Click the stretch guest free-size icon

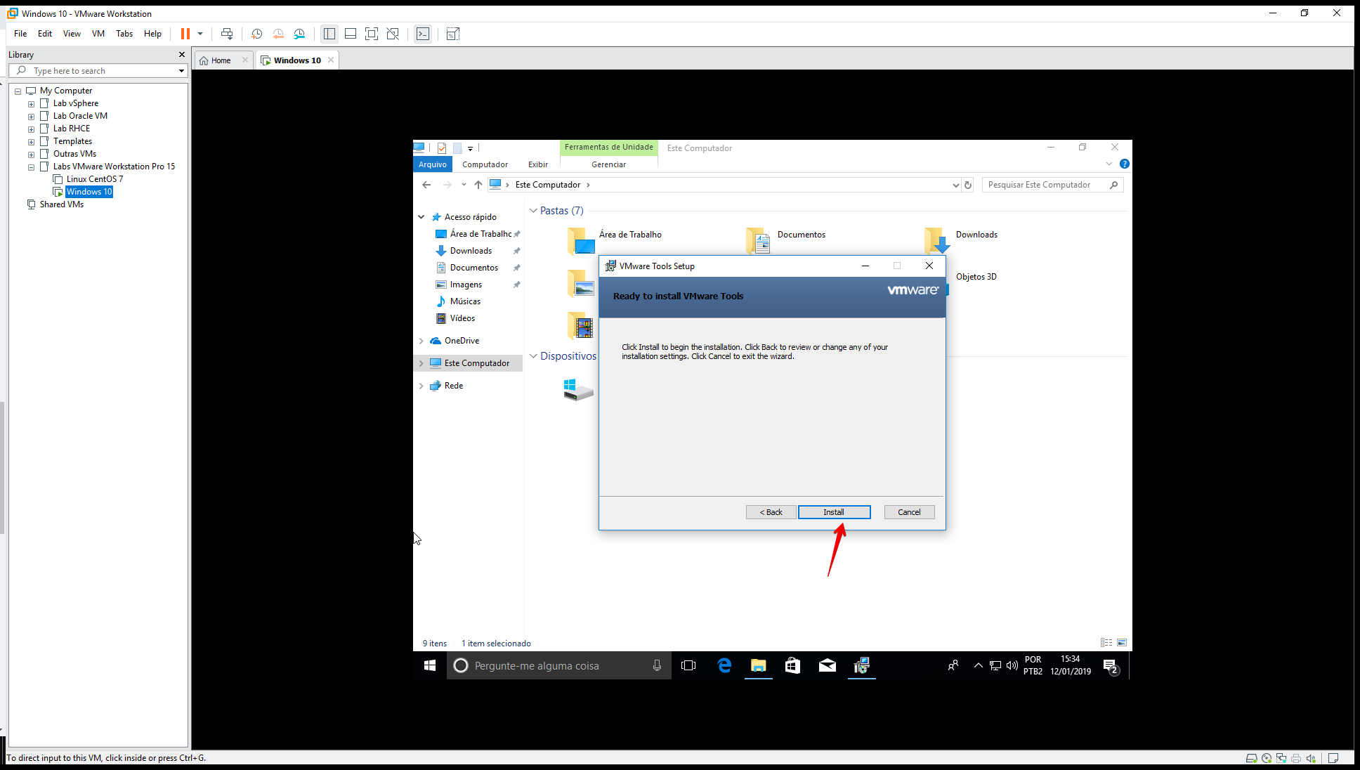pos(453,34)
